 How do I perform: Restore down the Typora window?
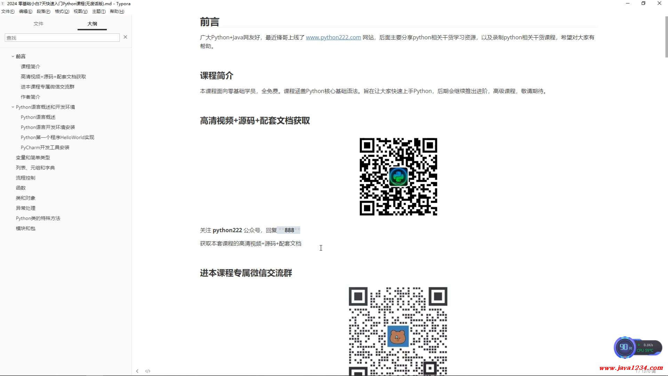[643, 3]
